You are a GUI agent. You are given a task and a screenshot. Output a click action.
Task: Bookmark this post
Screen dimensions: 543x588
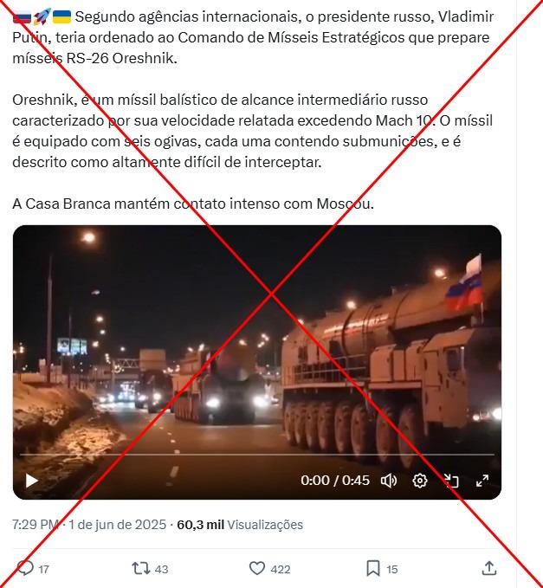(x=373, y=568)
